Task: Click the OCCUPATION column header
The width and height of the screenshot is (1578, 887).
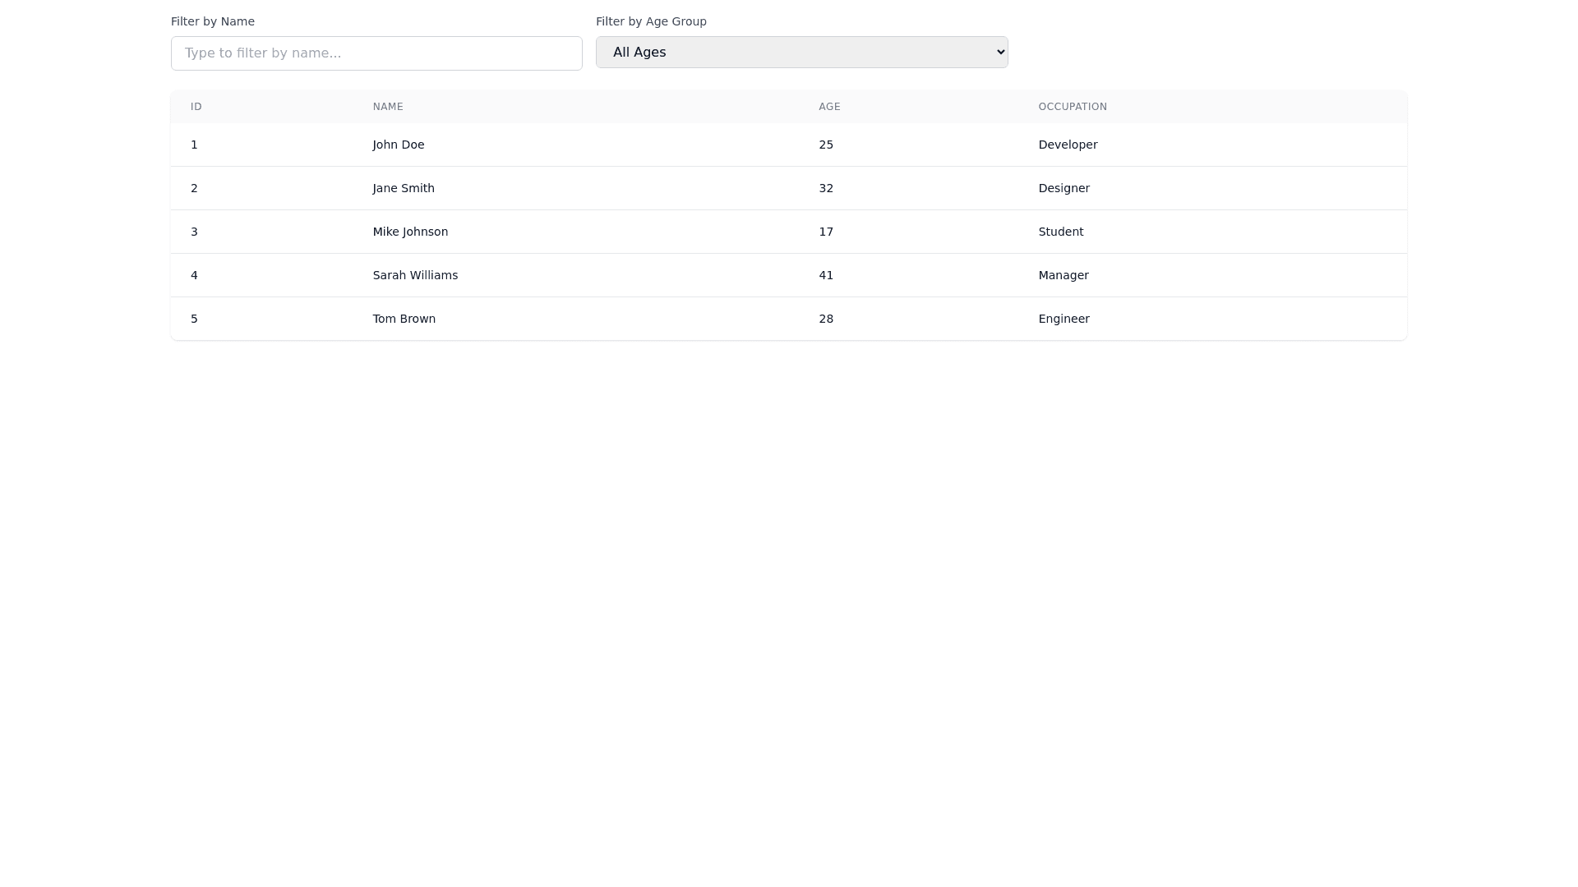Action: click(1073, 107)
